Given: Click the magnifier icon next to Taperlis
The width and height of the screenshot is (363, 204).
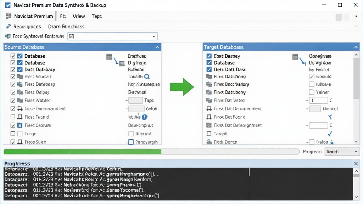Looking at the screenshot, I should click(147, 76).
